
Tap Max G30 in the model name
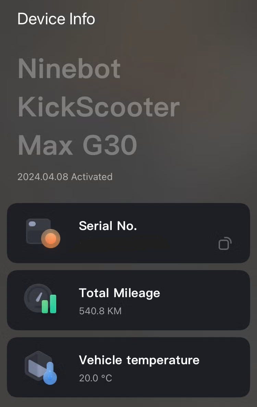pyautogui.click(x=77, y=145)
